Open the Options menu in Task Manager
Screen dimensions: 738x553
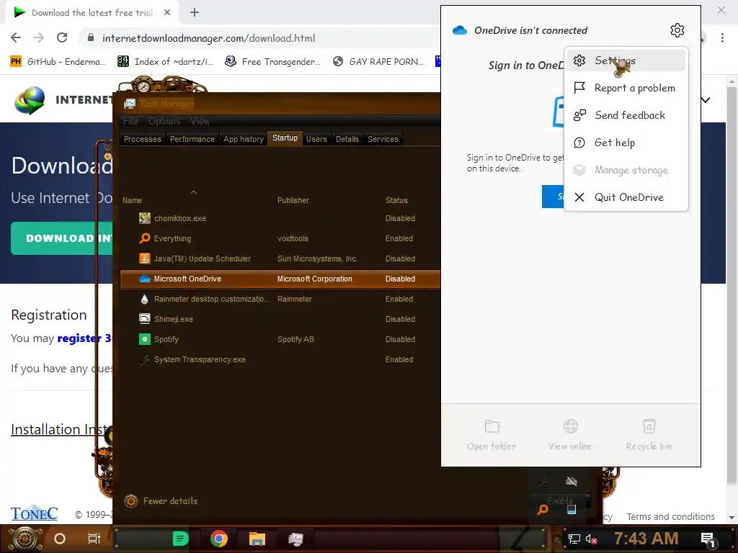[164, 121]
